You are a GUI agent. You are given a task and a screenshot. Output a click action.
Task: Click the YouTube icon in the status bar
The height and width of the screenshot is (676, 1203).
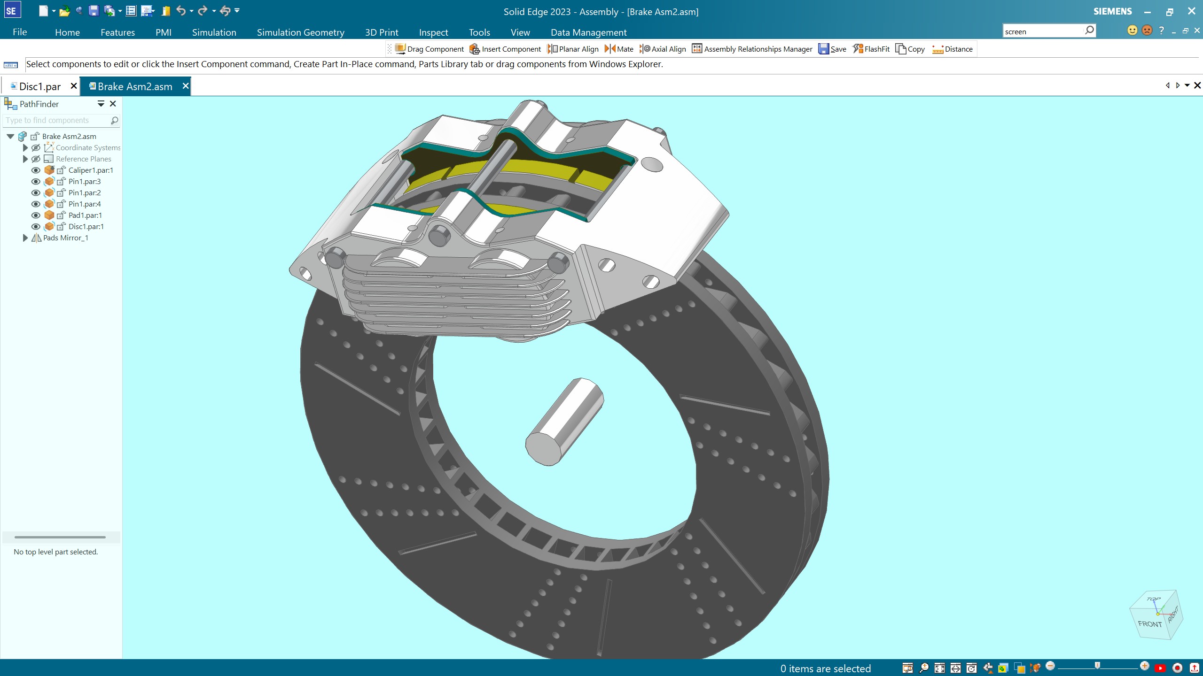(1160, 668)
